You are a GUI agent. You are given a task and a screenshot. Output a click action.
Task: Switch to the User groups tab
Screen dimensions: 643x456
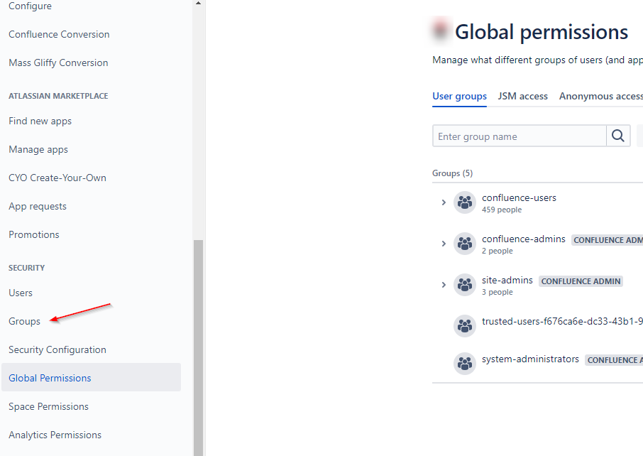(459, 96)
